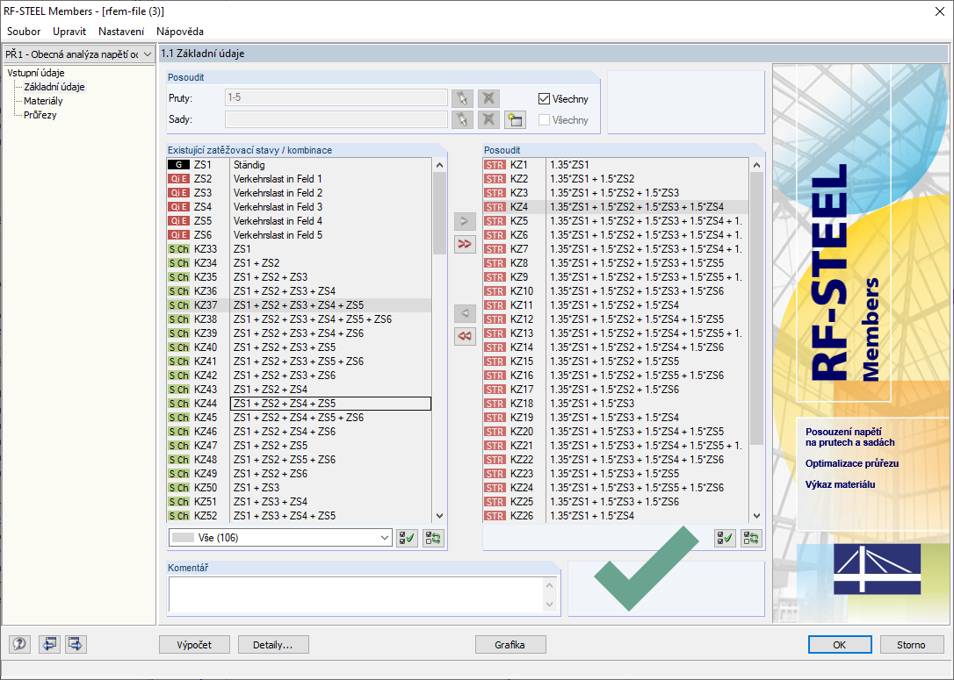Viewport: 954px width, 680px height.
Task: Invert selection in Posoudit list icon
Action: (751, 538)
